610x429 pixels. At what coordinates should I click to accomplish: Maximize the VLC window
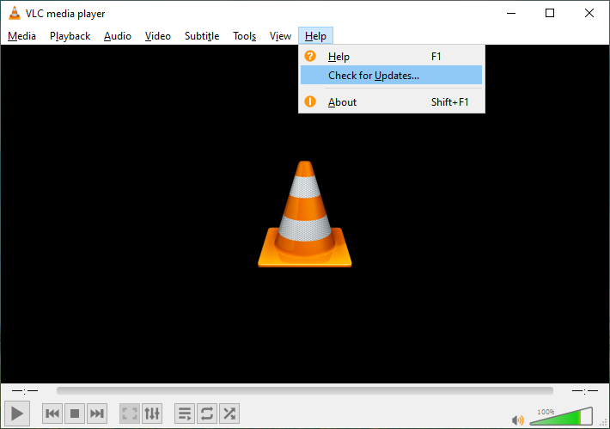click(550, 13)
